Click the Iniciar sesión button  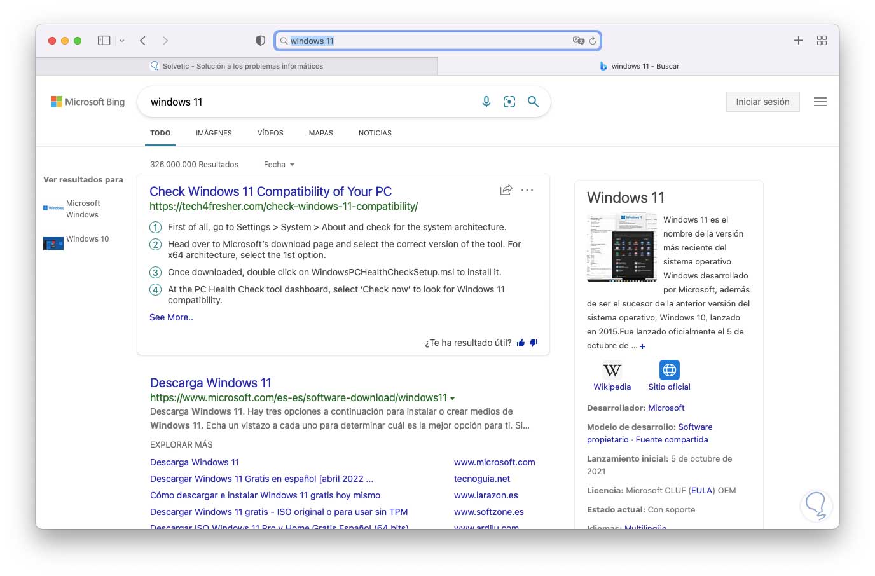click(x=762, y=102)
